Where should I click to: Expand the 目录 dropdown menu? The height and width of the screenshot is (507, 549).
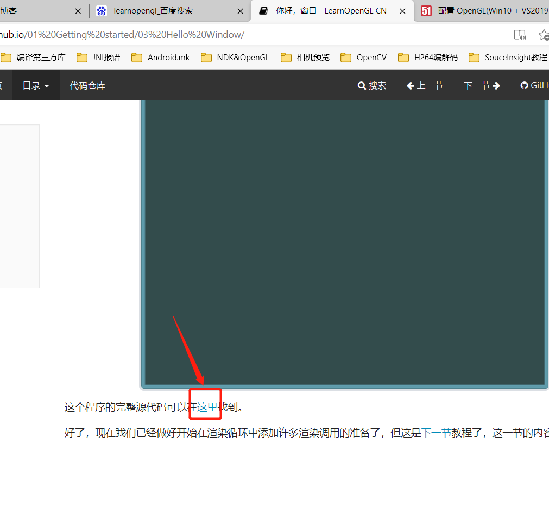point(35,85)
